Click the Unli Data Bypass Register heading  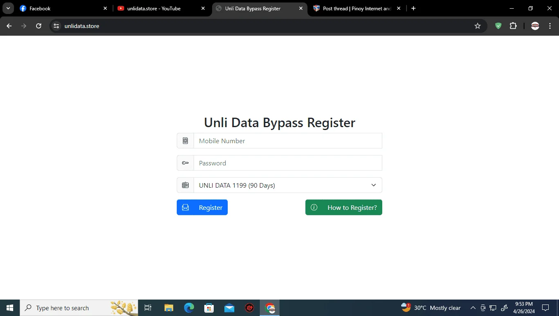point(279,123)
